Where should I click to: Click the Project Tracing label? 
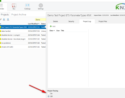(53, 91)
